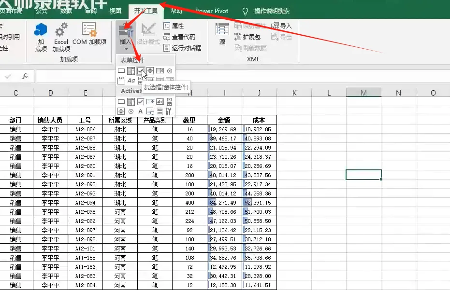Image resolution: width=450 pixels, height=290 pixels.
Task: Click the formula bar confirm checkmark
Action: pyautogui.click(x=8, y=76)
